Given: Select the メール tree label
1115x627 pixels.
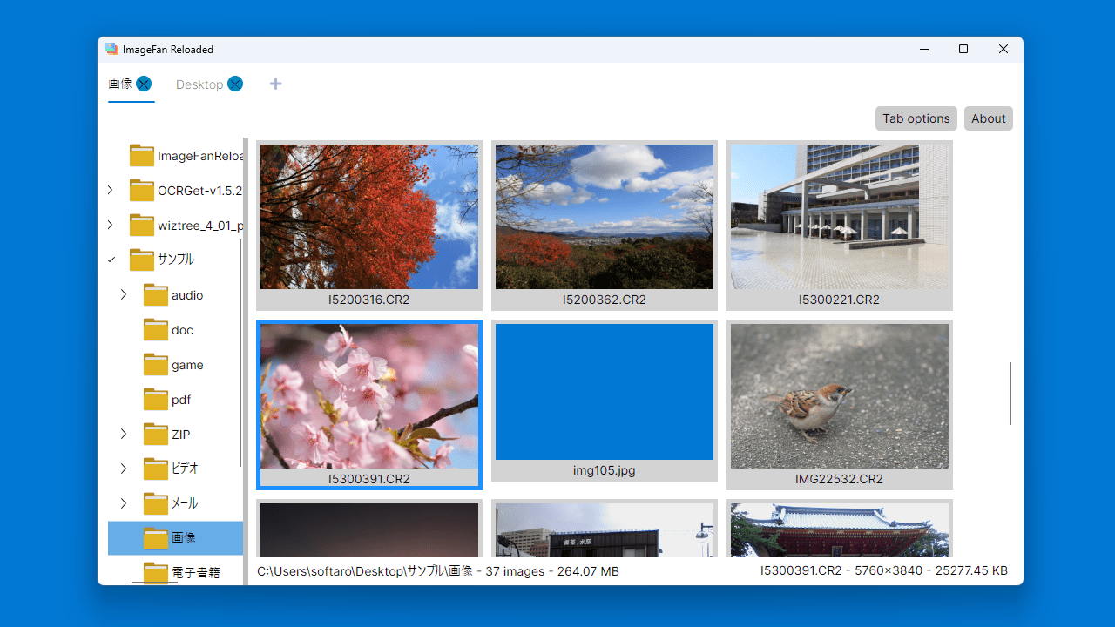Looking at the screenshot, I should coord(185,503).
